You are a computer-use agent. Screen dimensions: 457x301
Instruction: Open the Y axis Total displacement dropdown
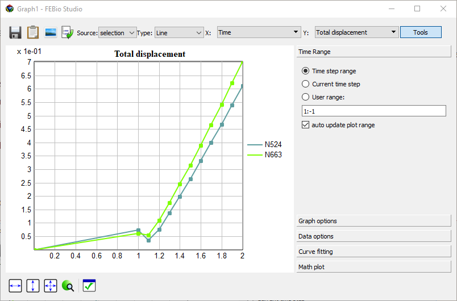[x=356, y=32]
